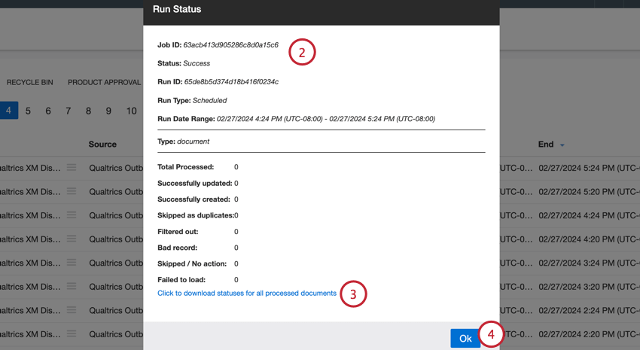
Task: Sort by the Source column header
Action: [102, 144]
